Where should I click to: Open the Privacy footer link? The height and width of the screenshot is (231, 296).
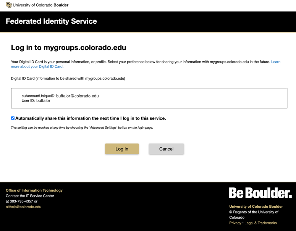(x=235, y=223)
